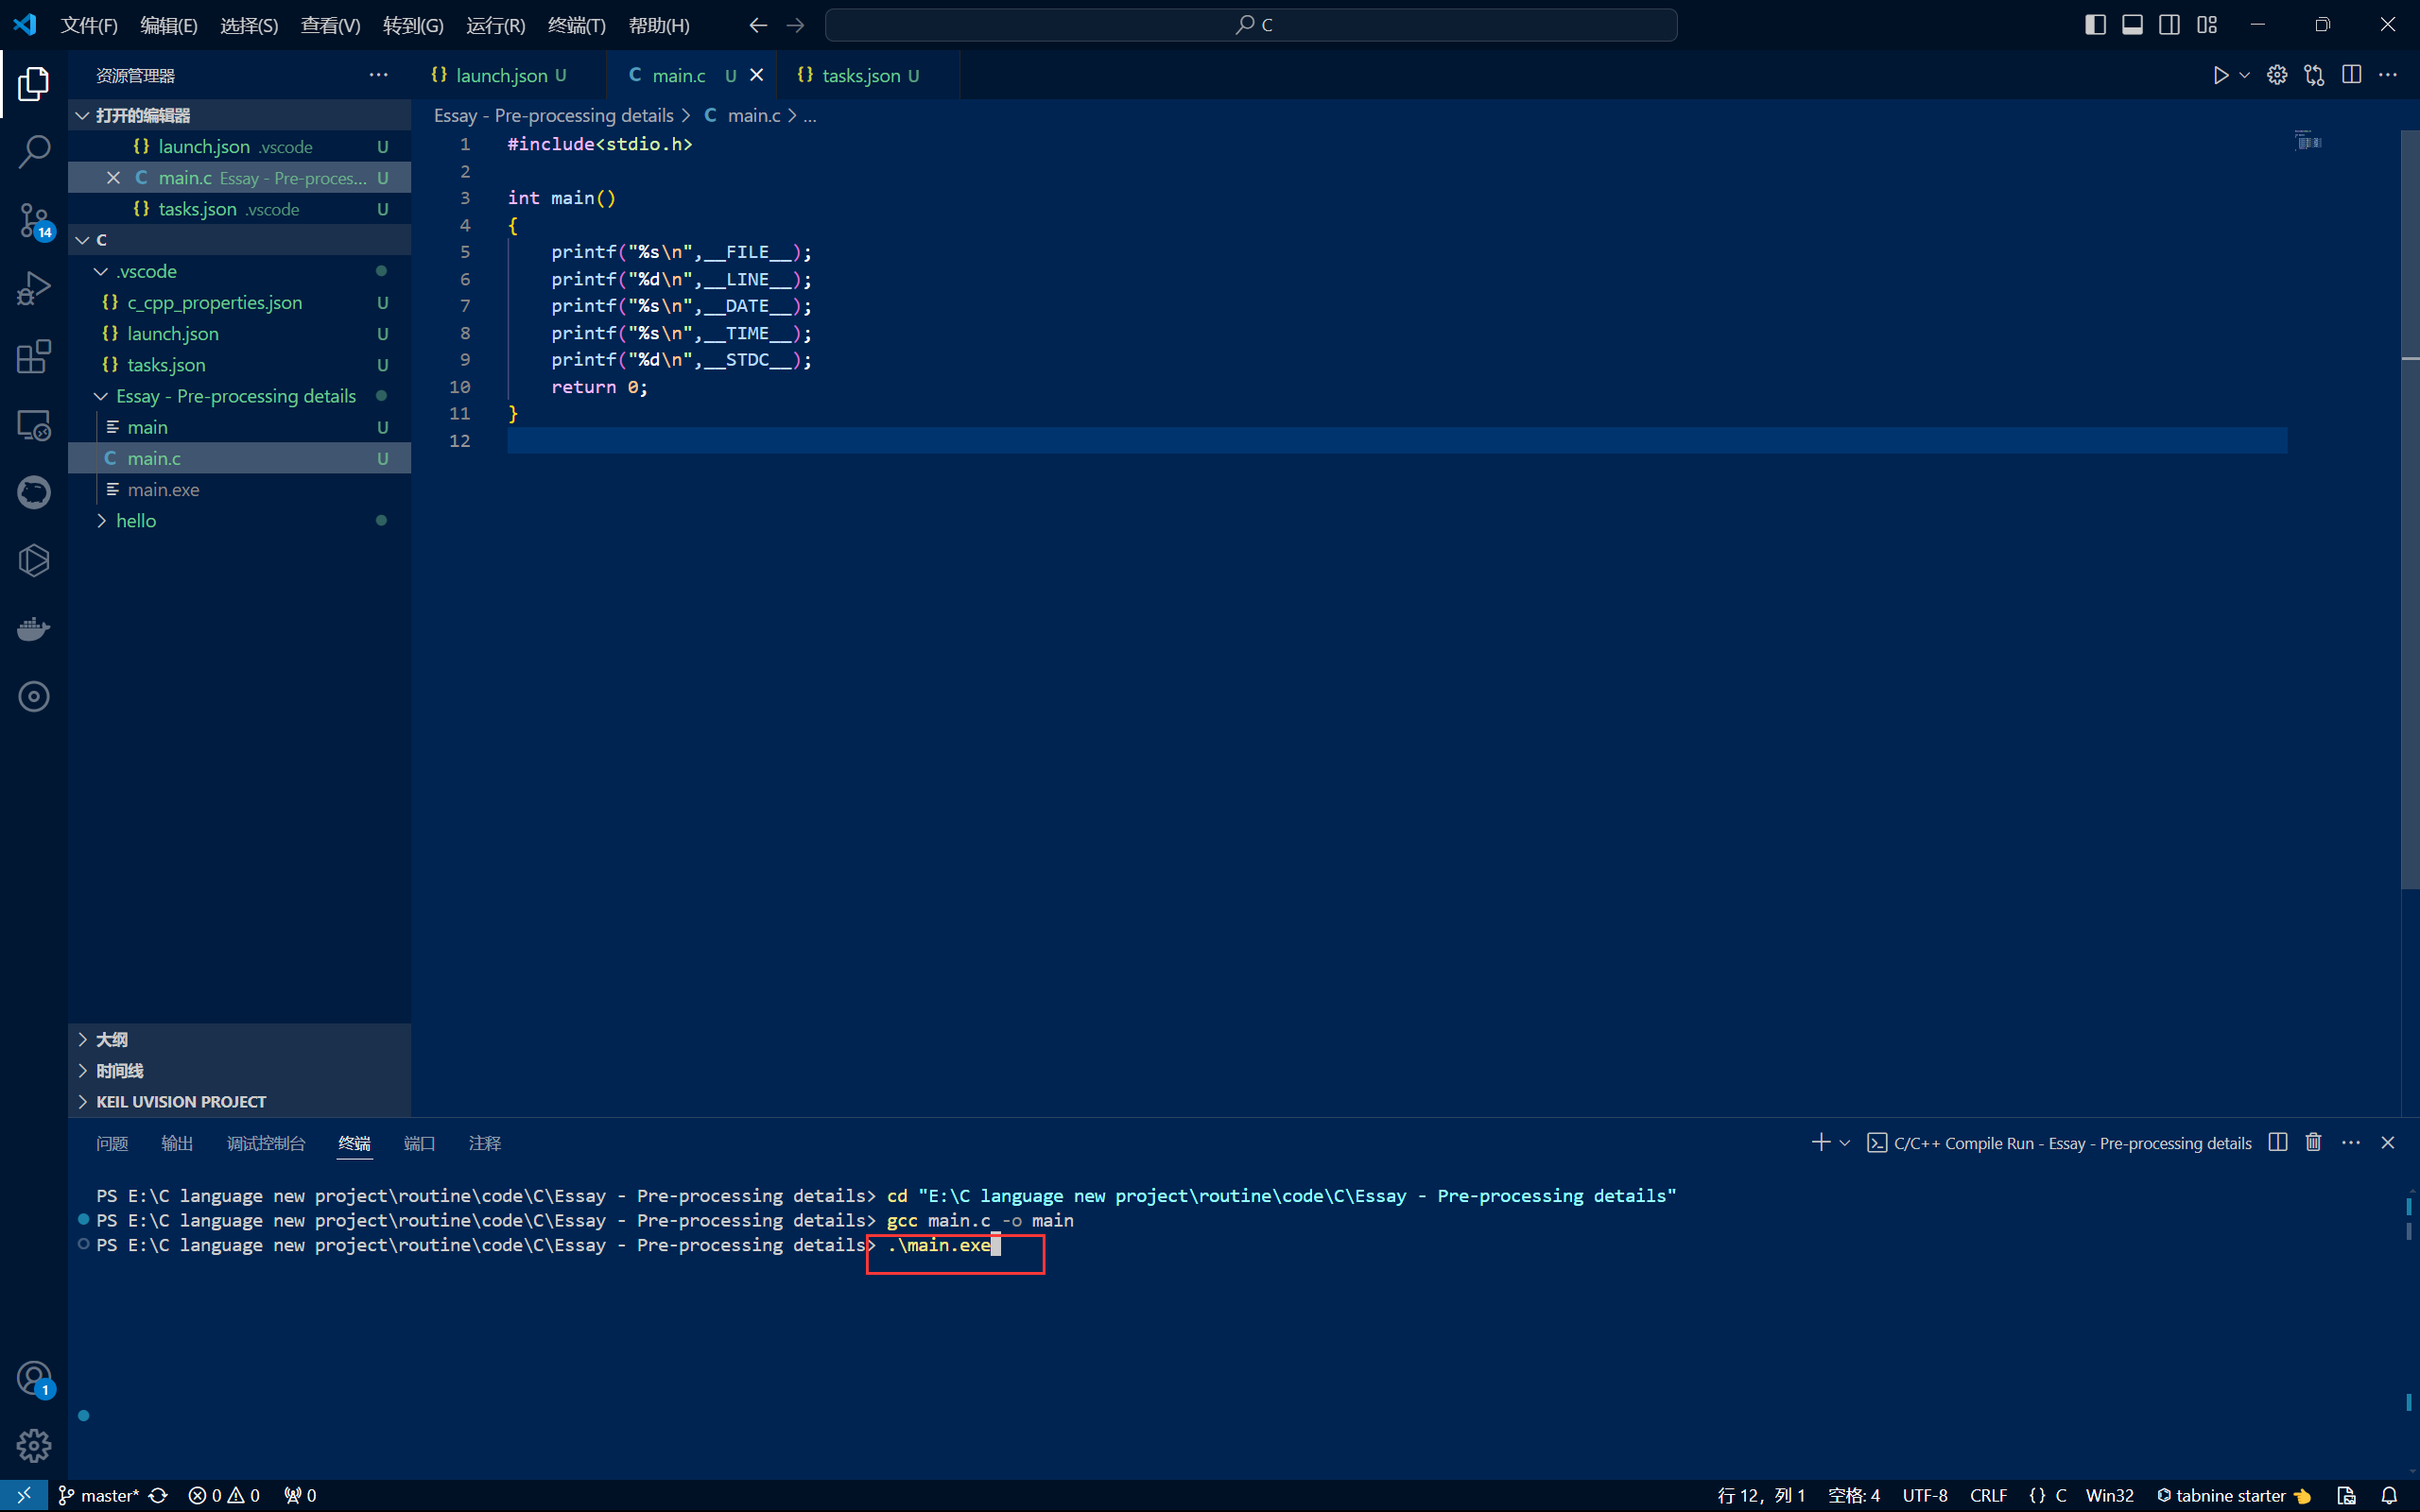Screen dimensions: 2420x1512
Task: Open the Run and Debug view
Action: (x=33, y=289)
